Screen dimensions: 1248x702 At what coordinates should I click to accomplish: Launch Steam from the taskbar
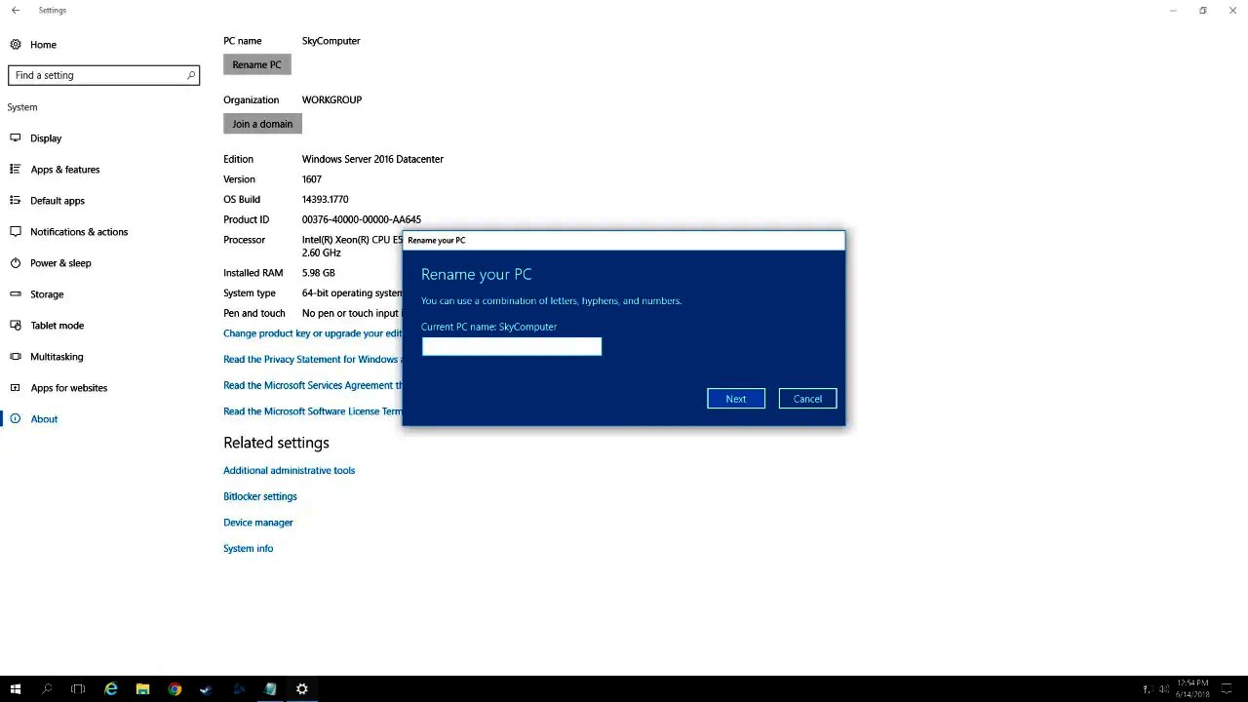(206, 689)
